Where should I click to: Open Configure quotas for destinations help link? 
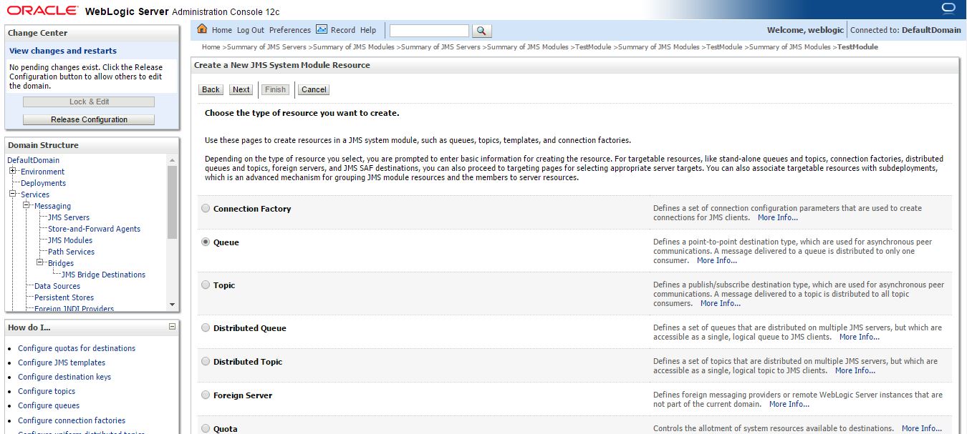click(77, 348)
